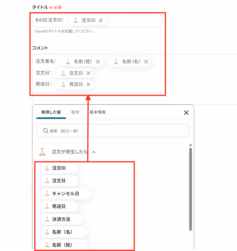Remove the 注文ID chip from title field
The image size is (237, 251).
101,20
